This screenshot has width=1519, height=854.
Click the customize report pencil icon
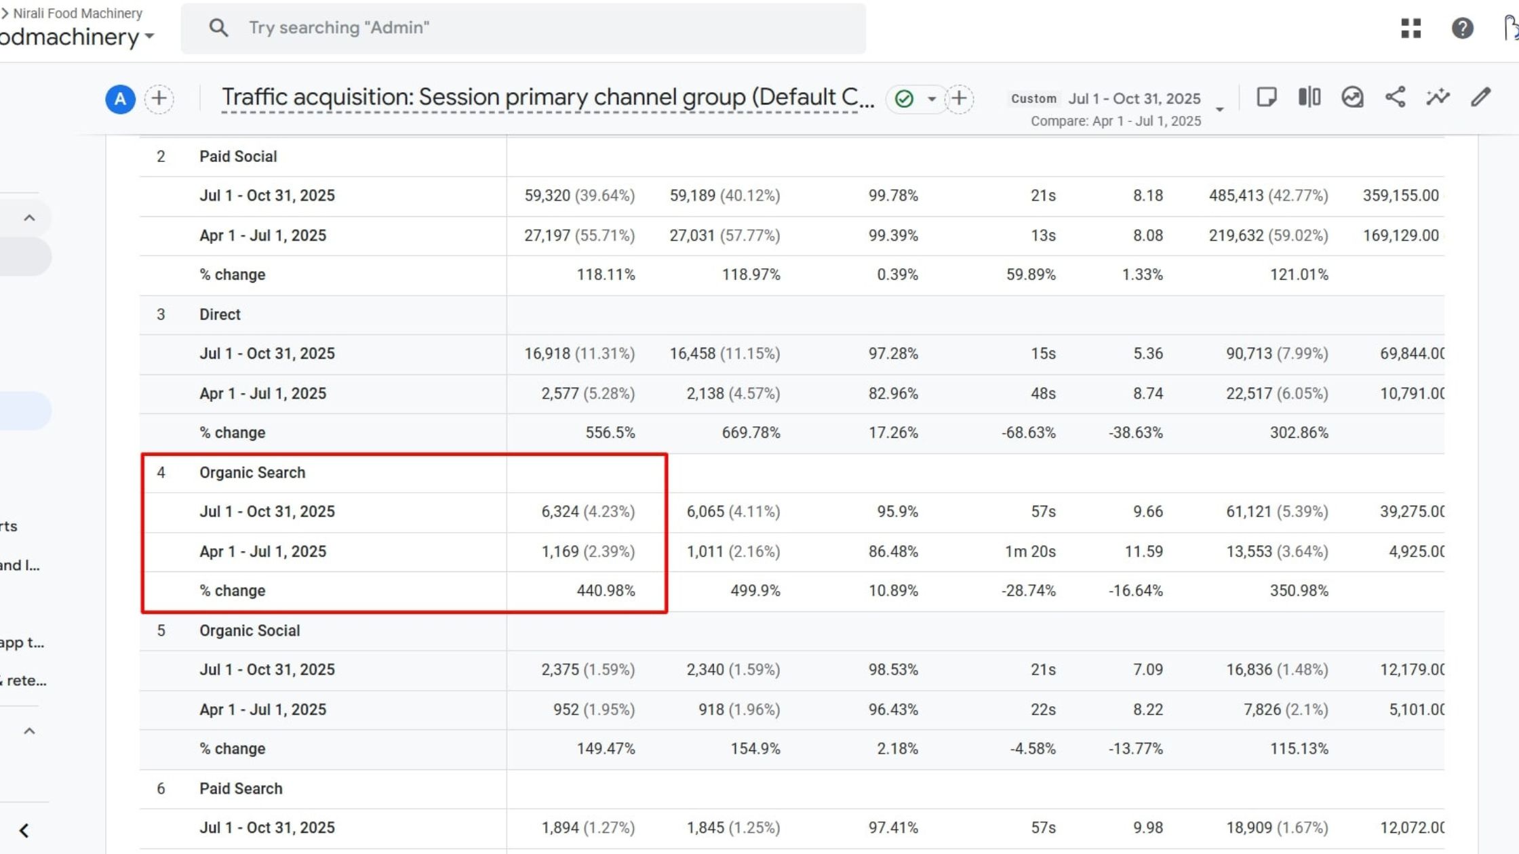[1481, 98]
